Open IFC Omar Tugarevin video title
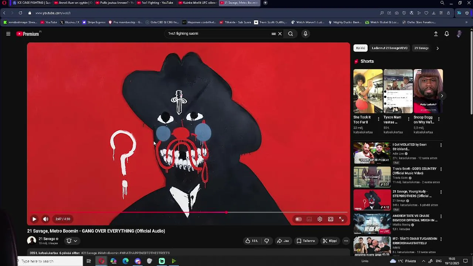The width and height of the screenshot is (473, 266). tap(415, 241)
